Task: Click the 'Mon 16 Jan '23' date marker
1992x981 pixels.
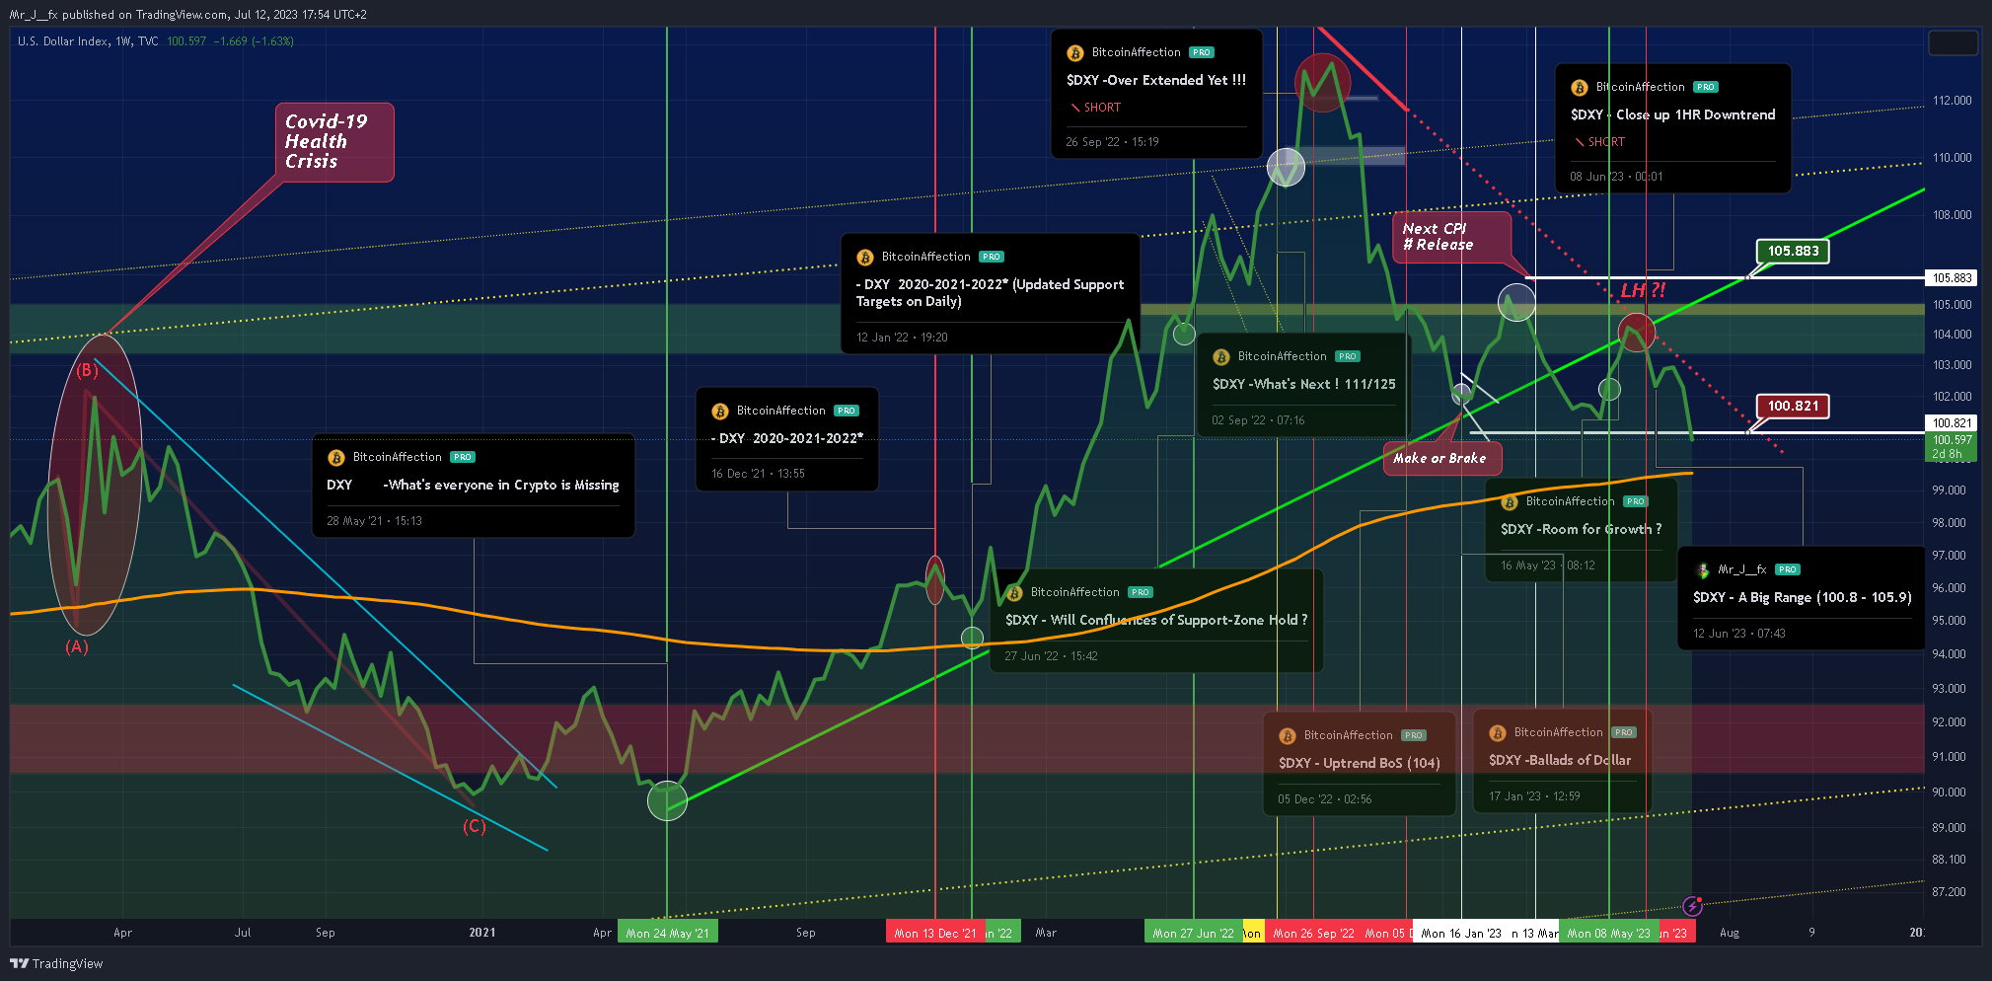Action: [1461, 933]
